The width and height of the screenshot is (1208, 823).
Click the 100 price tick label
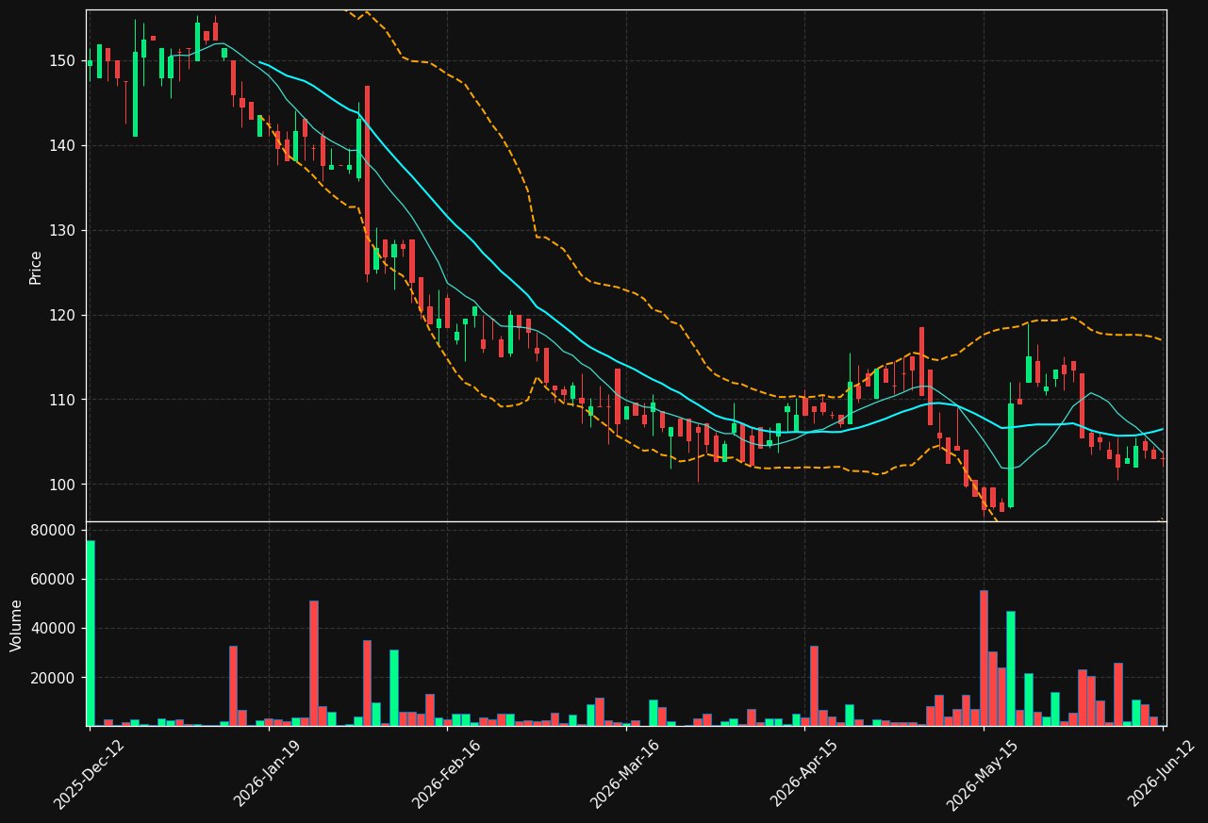click(x=62, y=485)
